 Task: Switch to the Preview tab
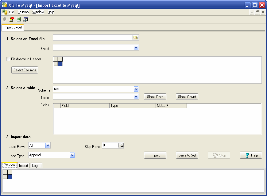click(x=10, y=165)
